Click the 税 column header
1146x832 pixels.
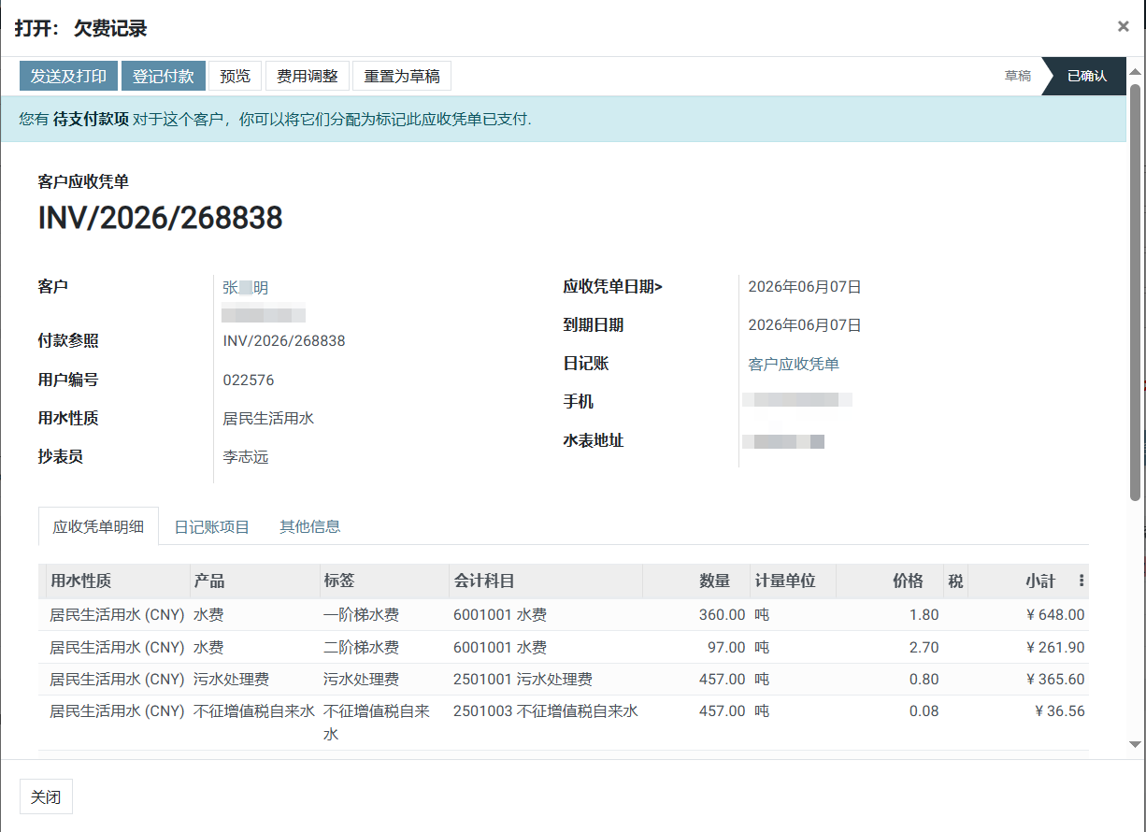pos(955,581)
